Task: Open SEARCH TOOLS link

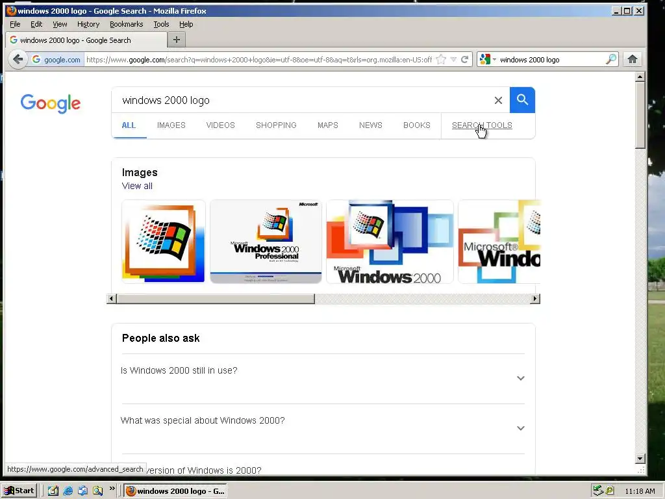Action: tap(482, 125)
